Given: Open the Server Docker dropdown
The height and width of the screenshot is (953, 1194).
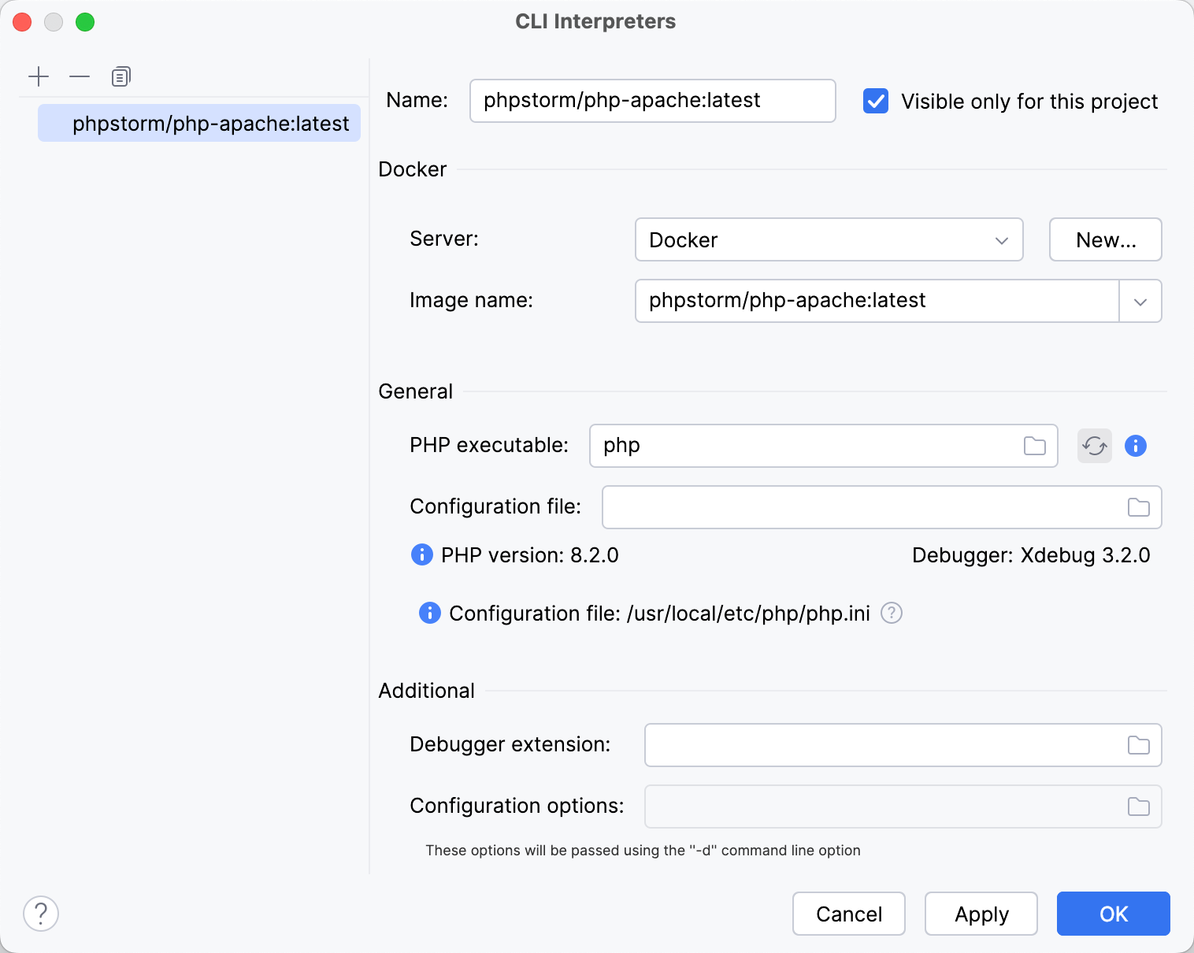Looking at the screenshot, I should coord(829,239).
